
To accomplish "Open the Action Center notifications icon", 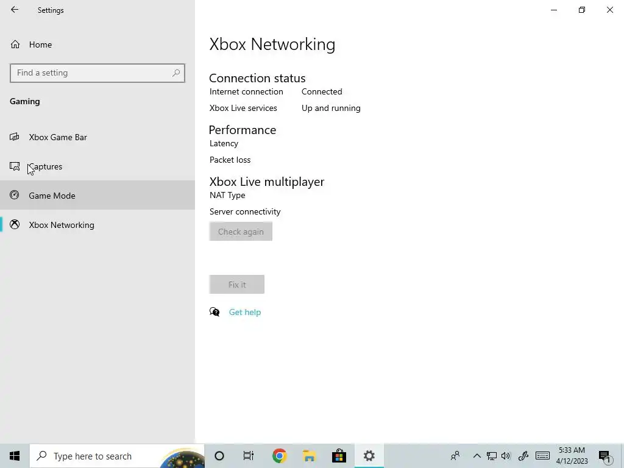I will point(604,456).
